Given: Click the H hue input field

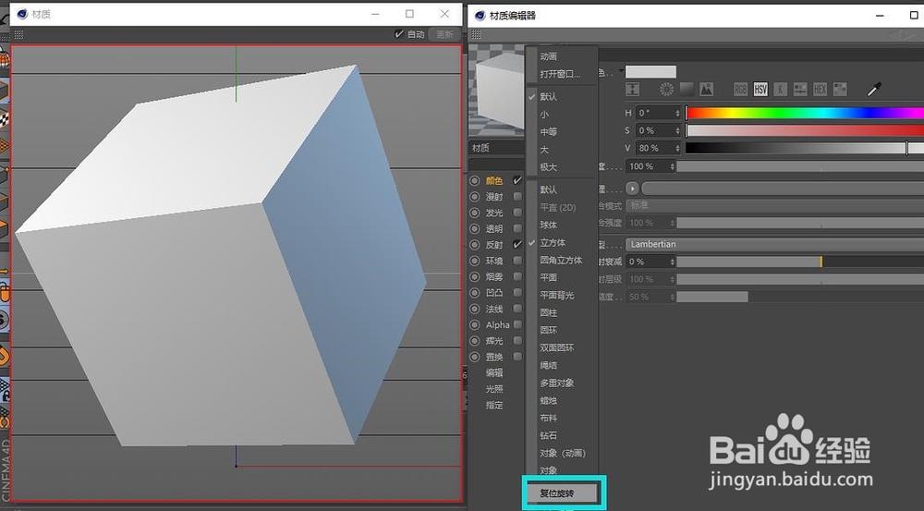Looking at the screenshot, I should click(x=655, y=113).
